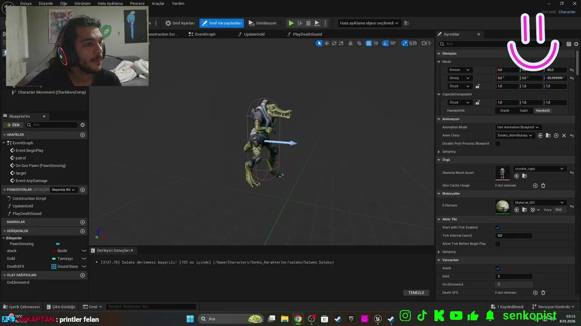Use selected asset arrow for Anim Class
The image size is (581, 326).
541,135
